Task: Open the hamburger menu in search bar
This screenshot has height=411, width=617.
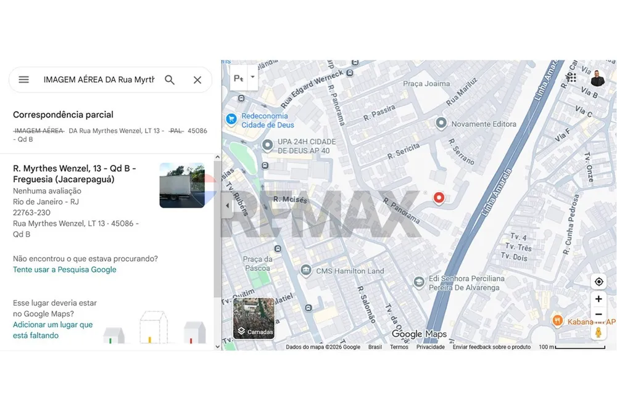Action: click(x=23, y=79)
